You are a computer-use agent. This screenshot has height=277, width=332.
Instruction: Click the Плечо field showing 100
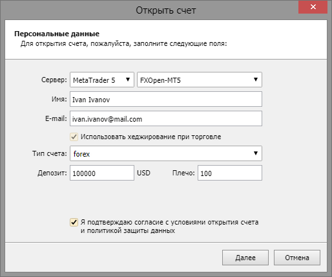(230, 173)
